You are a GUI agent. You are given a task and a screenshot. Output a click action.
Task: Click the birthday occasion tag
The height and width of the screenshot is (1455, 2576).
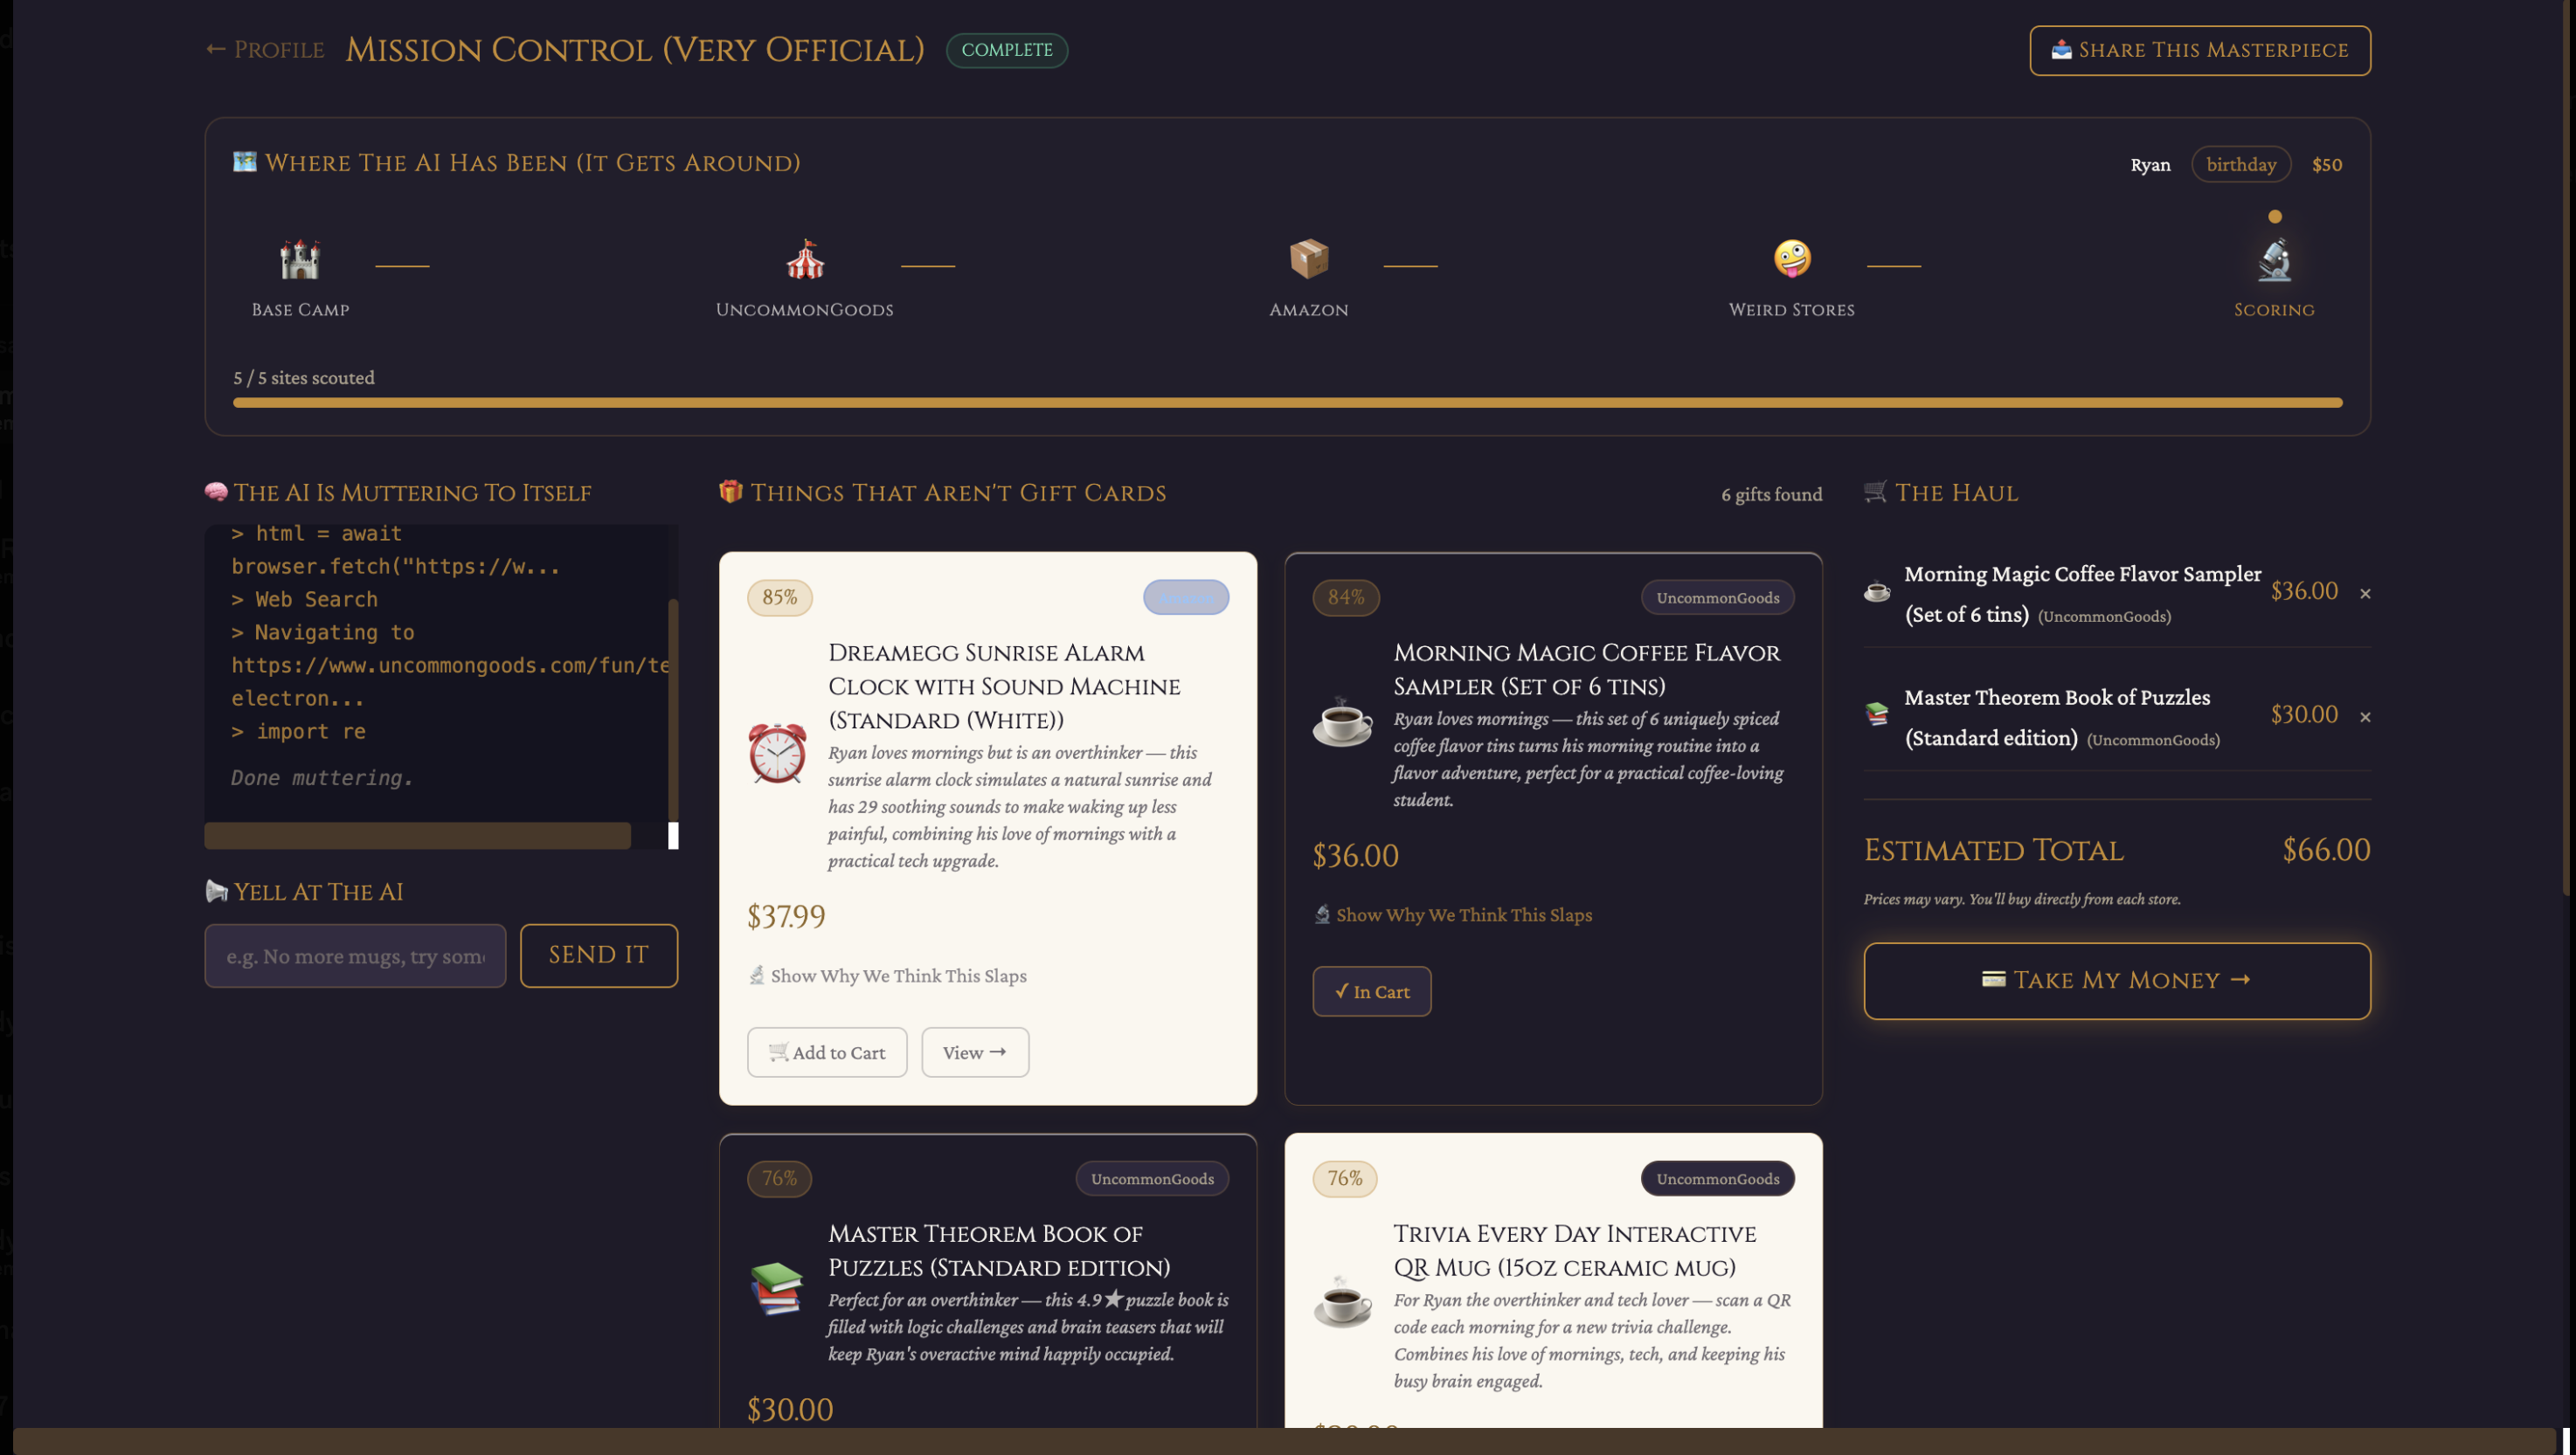click(x=2241, y=164)
